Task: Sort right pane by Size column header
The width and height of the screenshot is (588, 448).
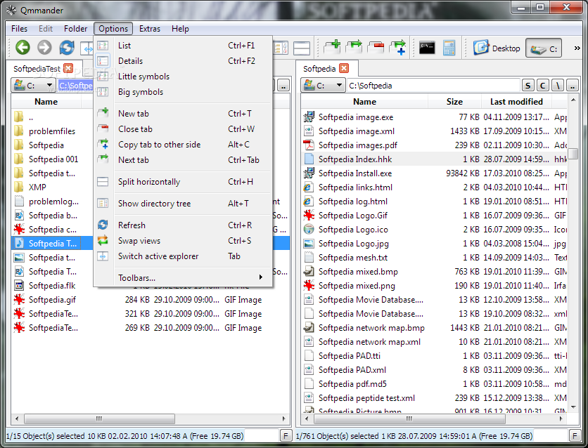Action: tap(454, 101)
